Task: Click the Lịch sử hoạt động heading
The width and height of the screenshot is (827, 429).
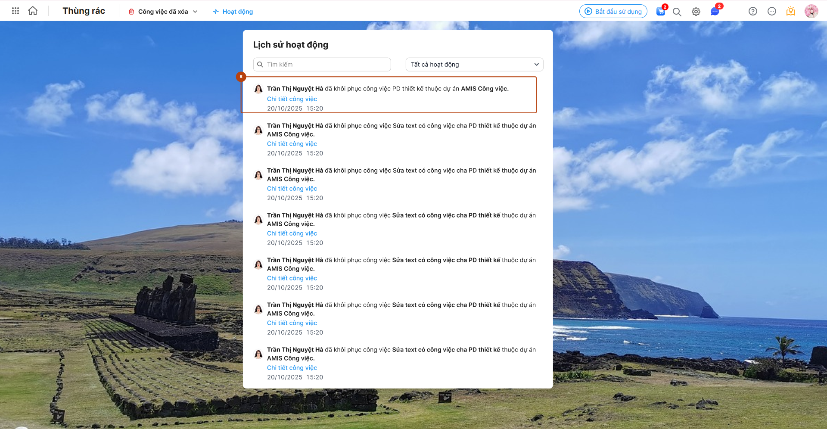Action: 291,45
